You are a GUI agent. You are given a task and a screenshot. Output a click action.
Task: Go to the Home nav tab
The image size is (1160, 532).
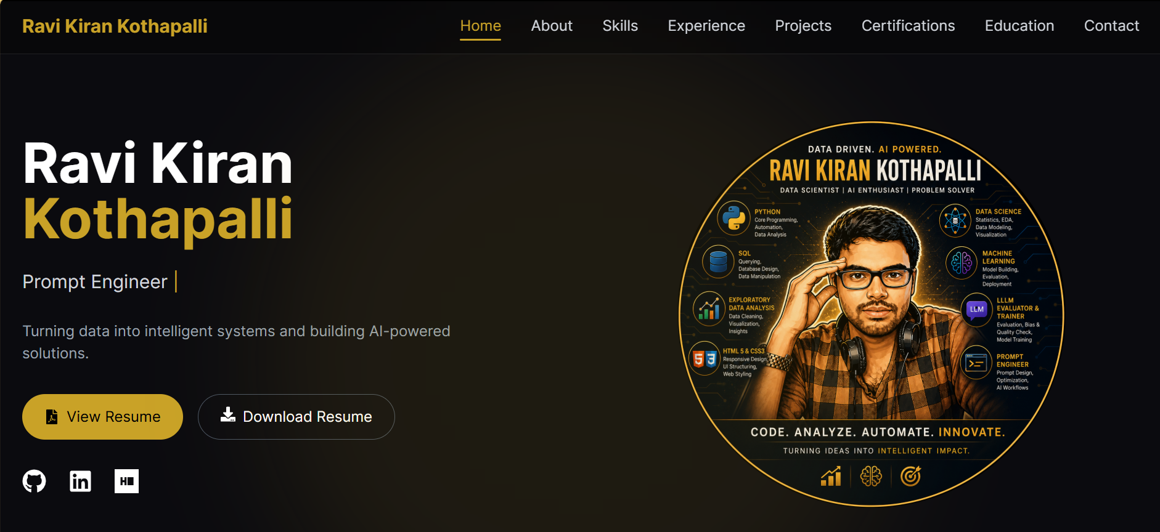[x=481, y=26]
